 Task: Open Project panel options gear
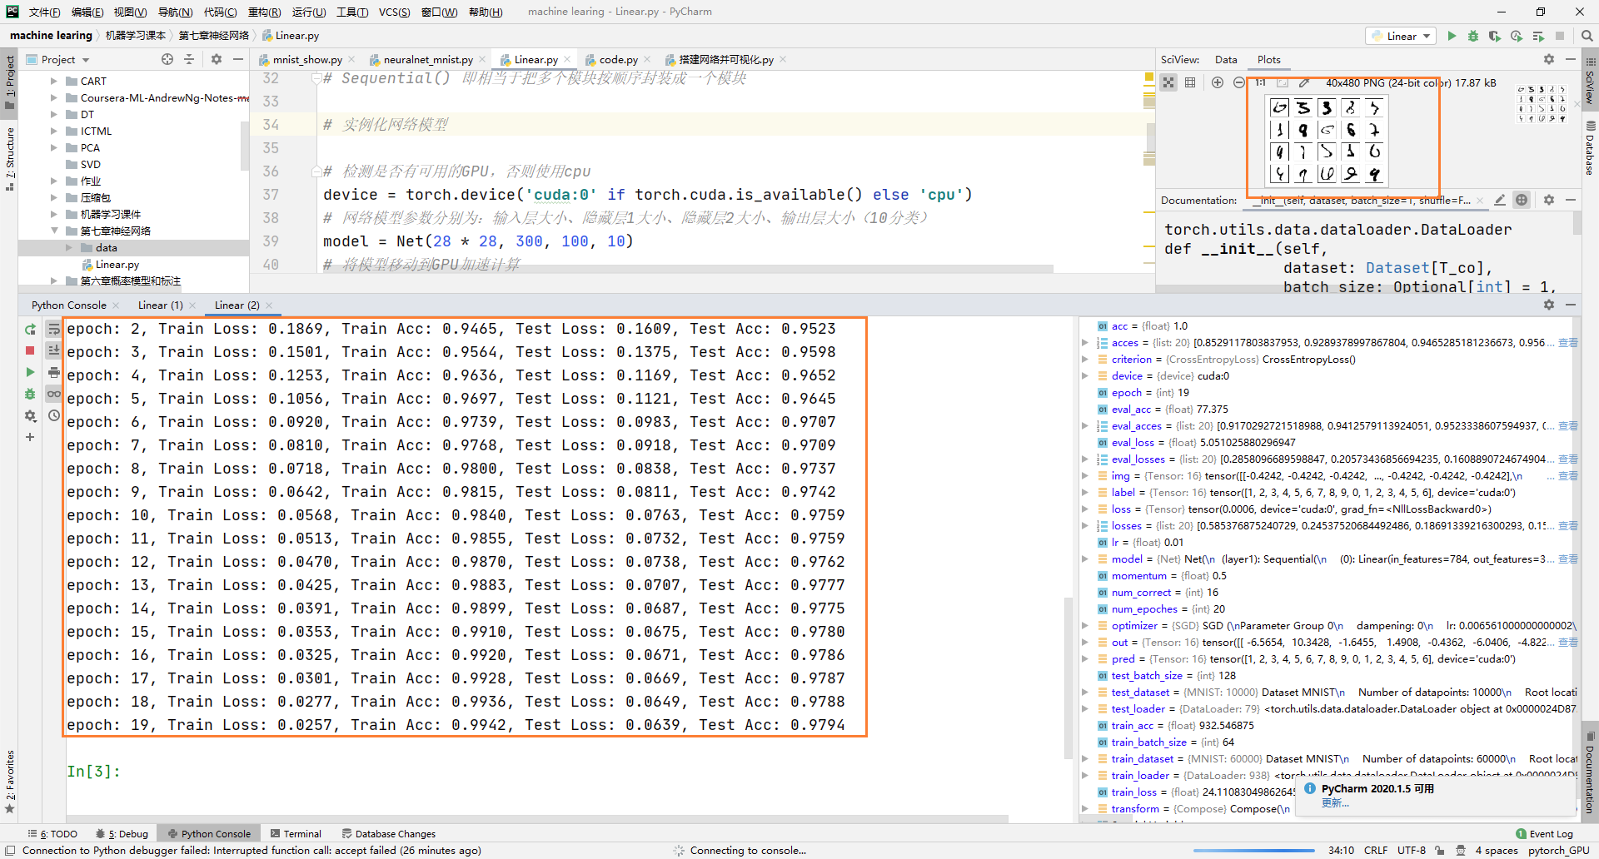(x=217, y=59)
